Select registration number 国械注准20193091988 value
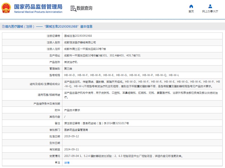 click(78, 36)
